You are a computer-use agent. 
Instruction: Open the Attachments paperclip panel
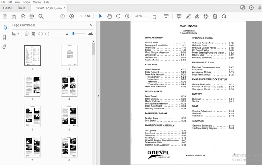click(x=5, y=46)
